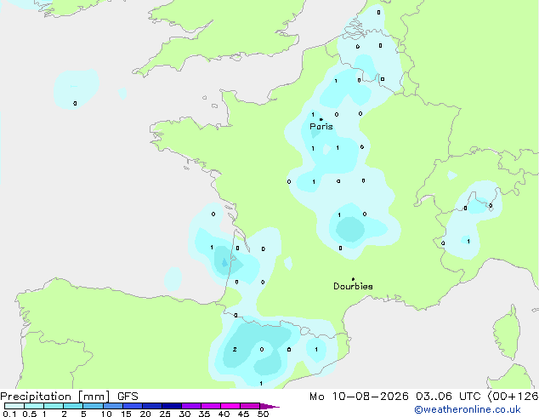
Task: Select the 40–45 mm magenta legend swatch
Action: coord(230,406)
